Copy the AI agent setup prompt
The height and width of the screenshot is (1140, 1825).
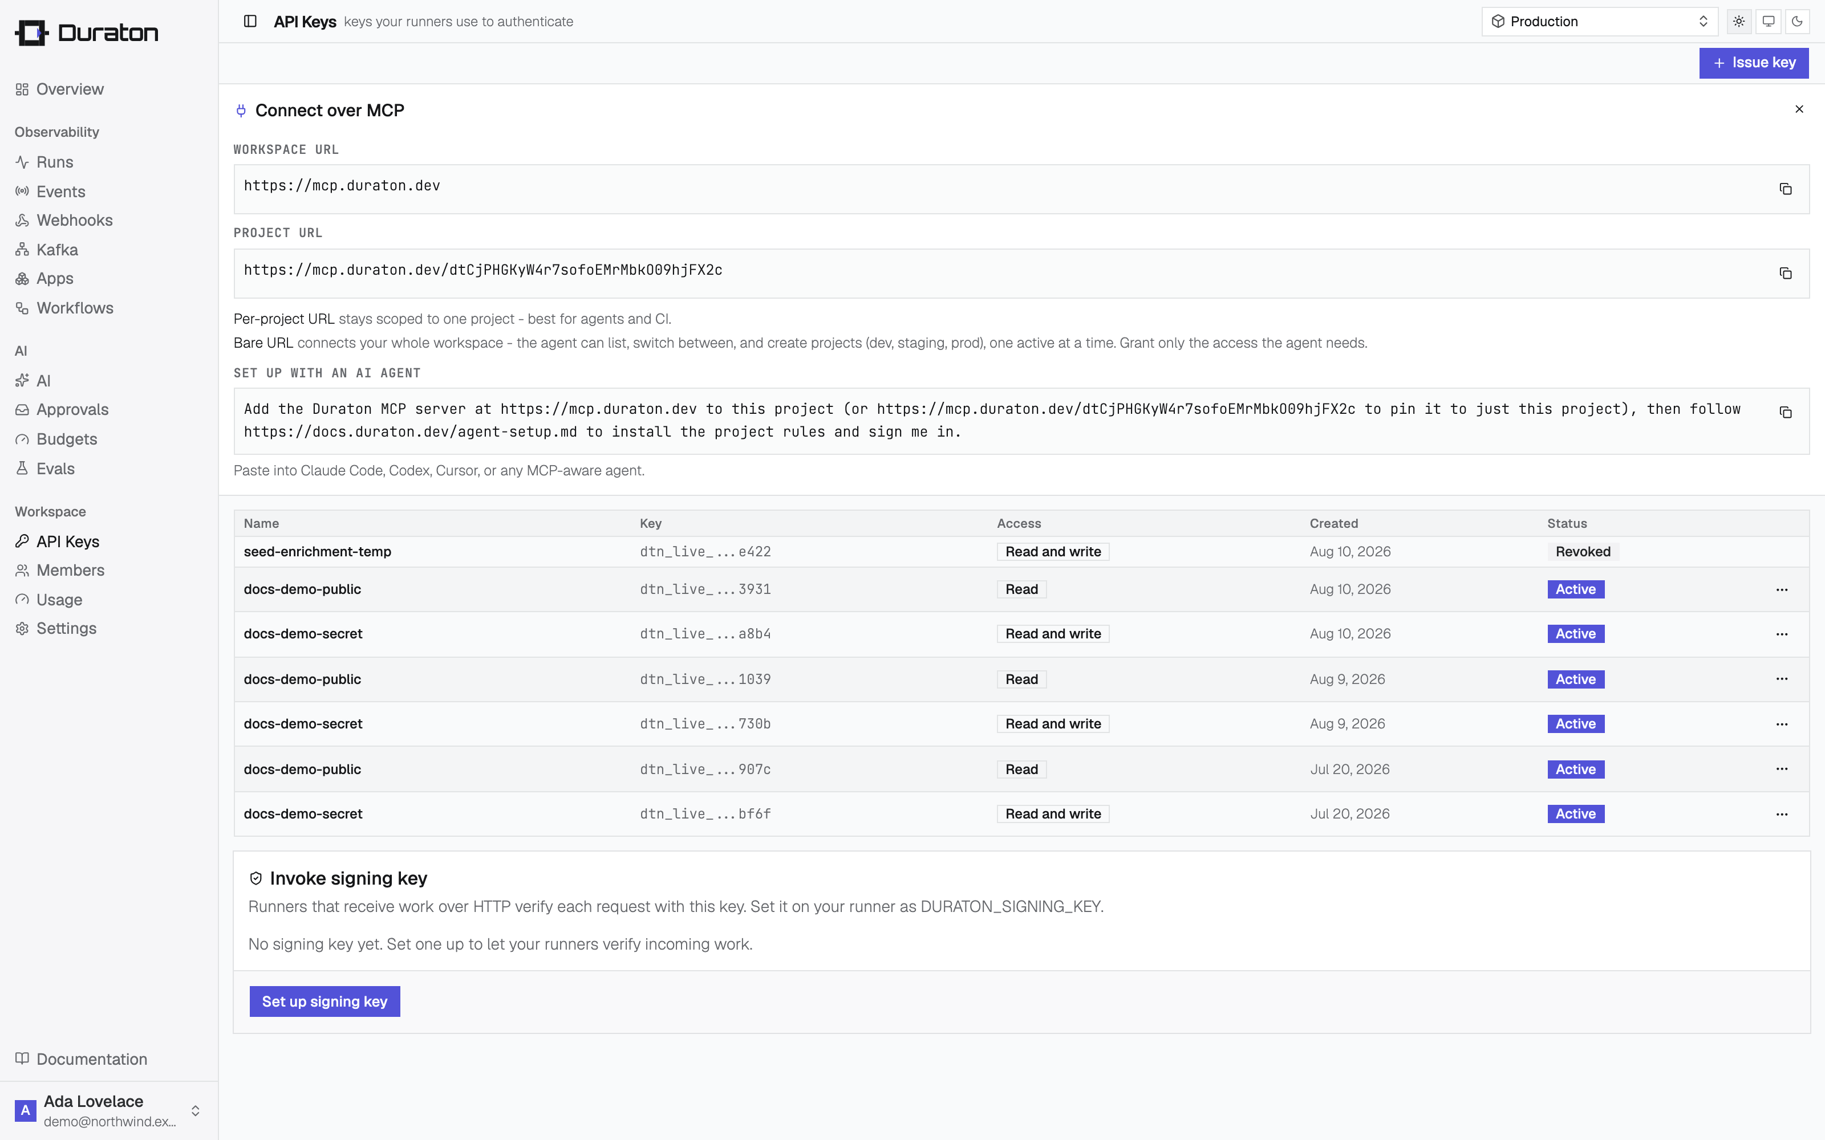(1785, 413)
